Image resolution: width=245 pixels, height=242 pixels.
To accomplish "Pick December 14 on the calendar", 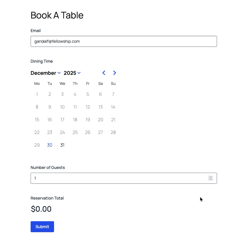I will tap(113, 107).
